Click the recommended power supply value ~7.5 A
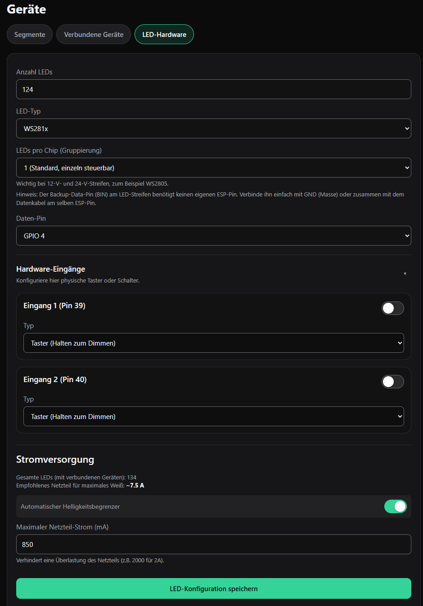This screenshot has width=423, height=606. coord(135,485)
